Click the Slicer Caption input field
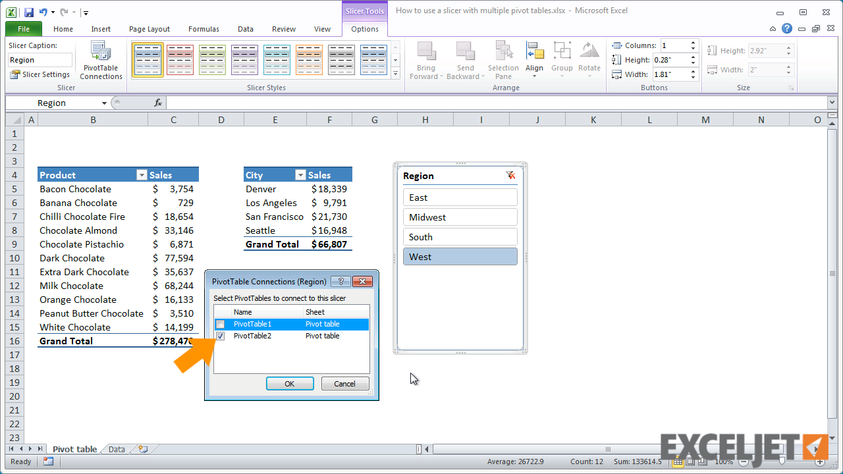This screenshot has height=474, width=843. [40, 59]
